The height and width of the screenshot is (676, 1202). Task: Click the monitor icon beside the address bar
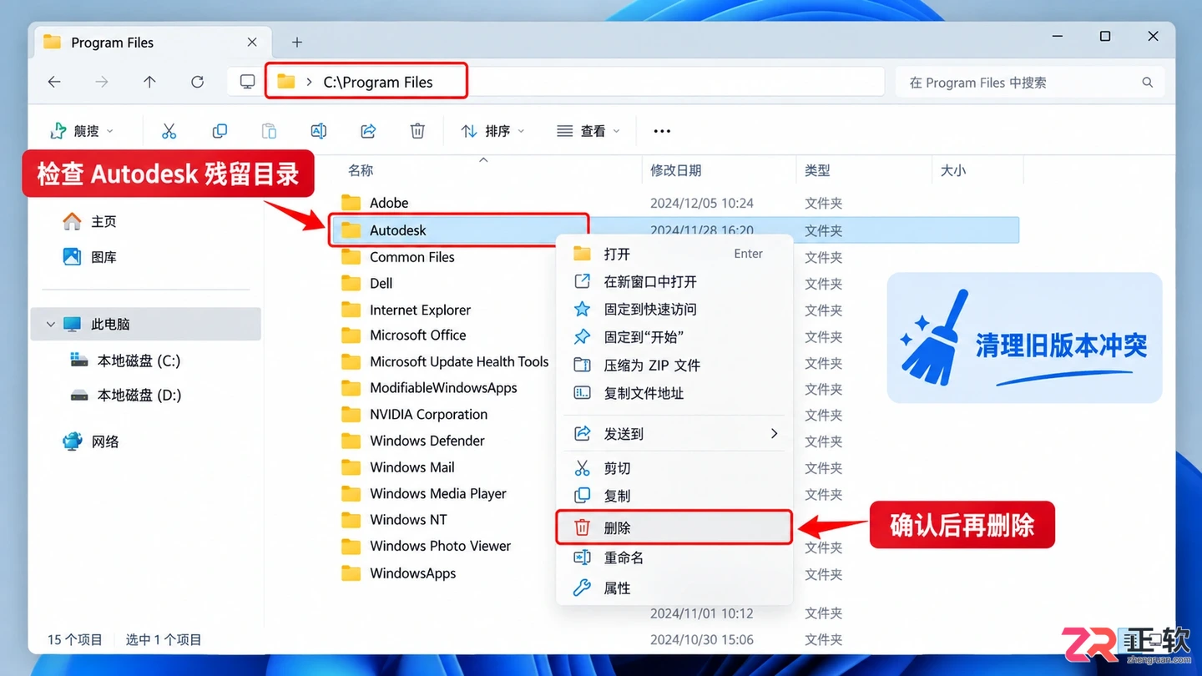coord(247,82)
